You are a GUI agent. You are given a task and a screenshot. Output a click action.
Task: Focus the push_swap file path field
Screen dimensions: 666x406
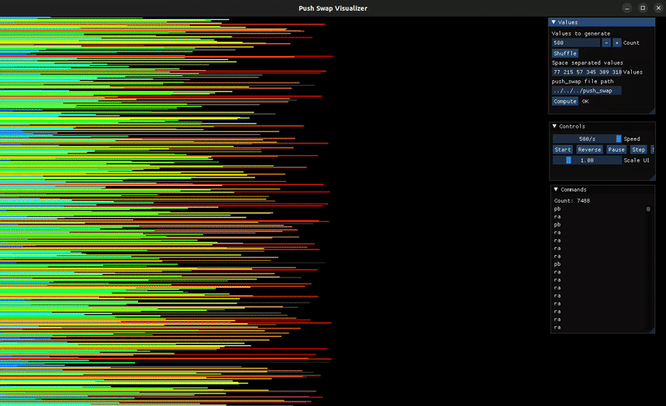click(587, 91)
